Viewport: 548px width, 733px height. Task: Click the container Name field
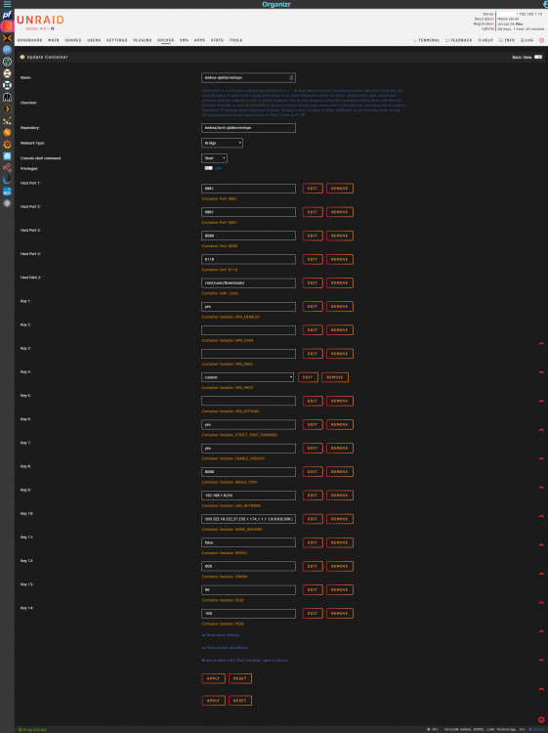248,77
